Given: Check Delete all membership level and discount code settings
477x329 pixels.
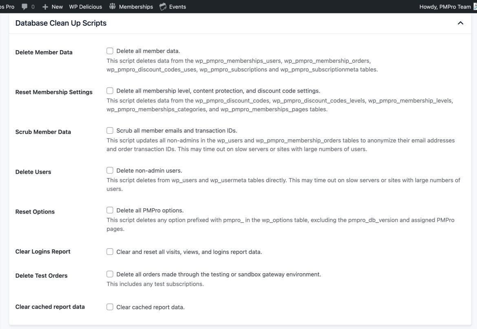Looking at the screenshot, I should (110, 91).
